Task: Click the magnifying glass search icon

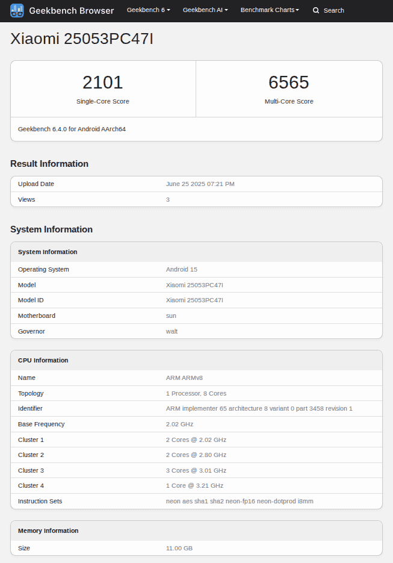Action: 316,10
